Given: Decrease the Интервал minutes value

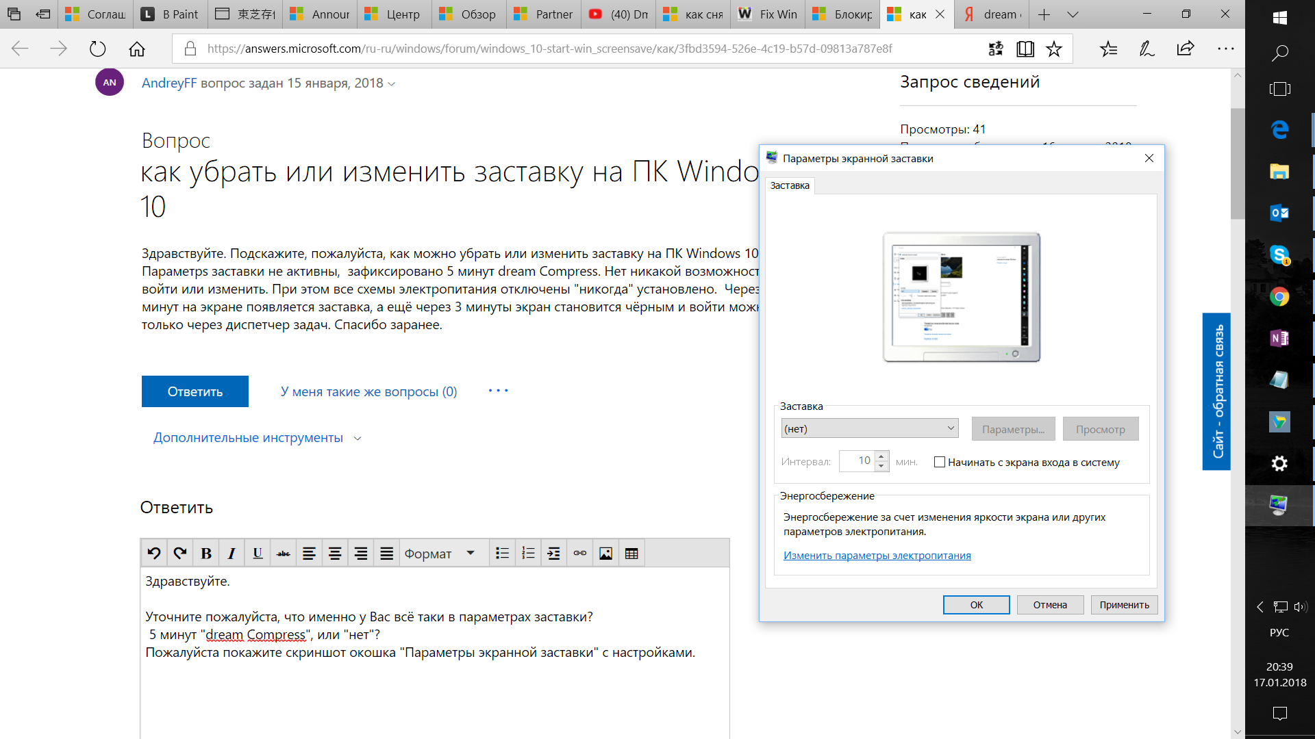Looking at the screenshot, I should [x=881, y=467].
